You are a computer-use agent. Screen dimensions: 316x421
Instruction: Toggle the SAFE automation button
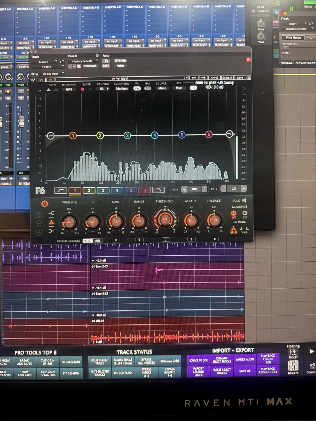[106, 66]
